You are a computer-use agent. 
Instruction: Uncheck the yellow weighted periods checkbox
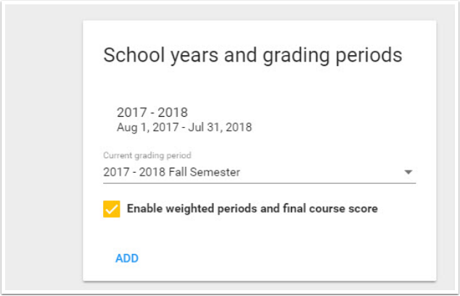[x=112, y=209]
